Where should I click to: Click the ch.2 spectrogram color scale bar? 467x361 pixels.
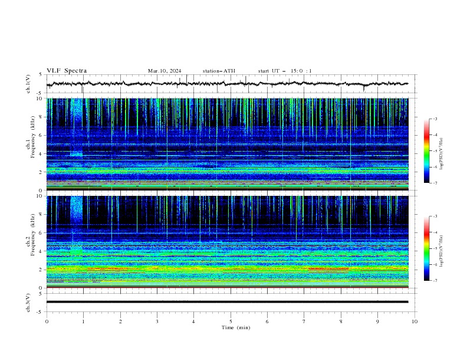pyautogui.click(x=426, y=248)
